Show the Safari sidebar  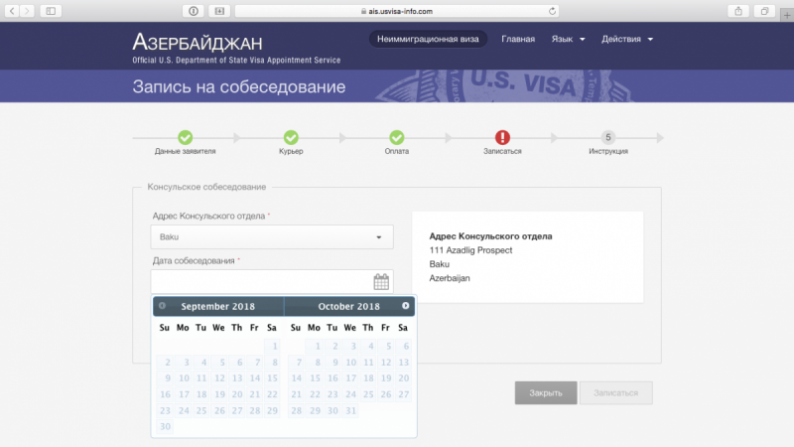52,10
